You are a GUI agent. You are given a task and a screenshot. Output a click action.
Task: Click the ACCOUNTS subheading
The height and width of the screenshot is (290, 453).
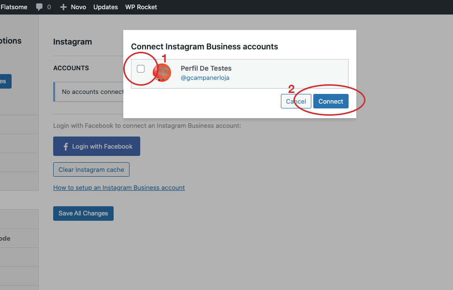(71, 68)
